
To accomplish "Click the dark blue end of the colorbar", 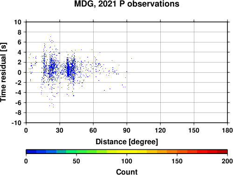I will click(31, 152).
